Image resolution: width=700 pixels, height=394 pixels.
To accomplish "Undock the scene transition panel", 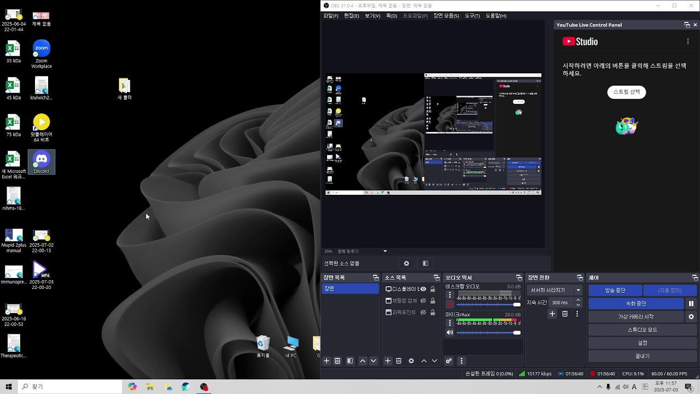I will tap(580, 278).
